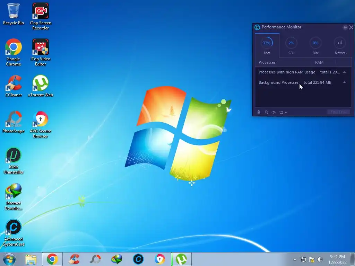
Task: Open Windows Explorer from the taskbar
Action: point(31,259)
